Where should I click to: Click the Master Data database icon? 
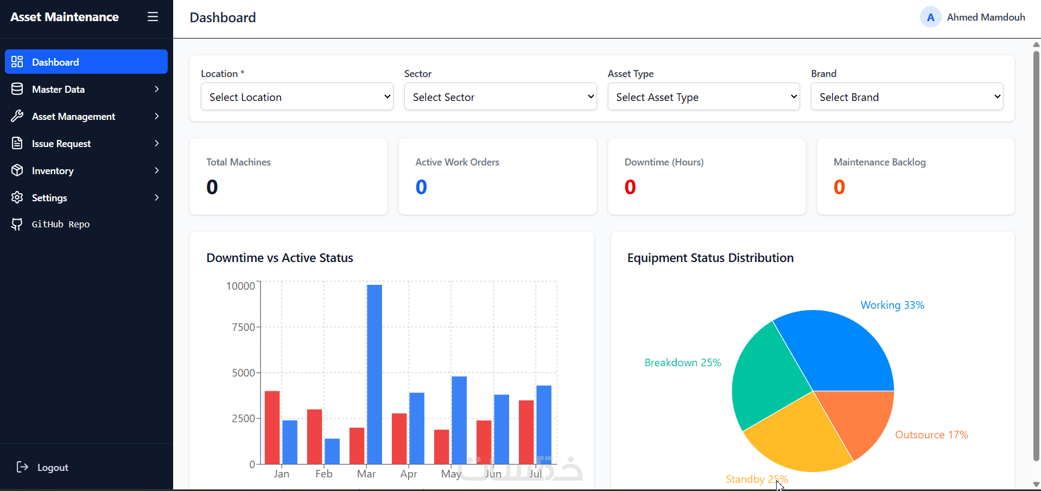tap(17, 89)
